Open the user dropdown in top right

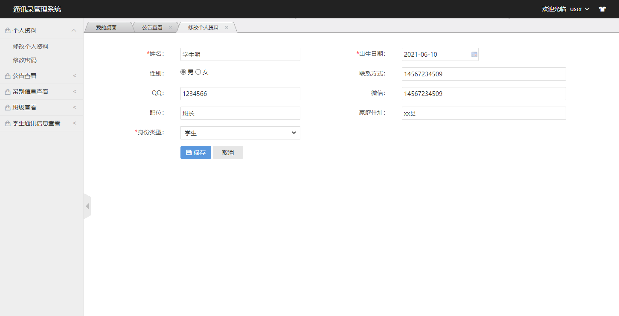pyautogui.click(x=579, y=9)
